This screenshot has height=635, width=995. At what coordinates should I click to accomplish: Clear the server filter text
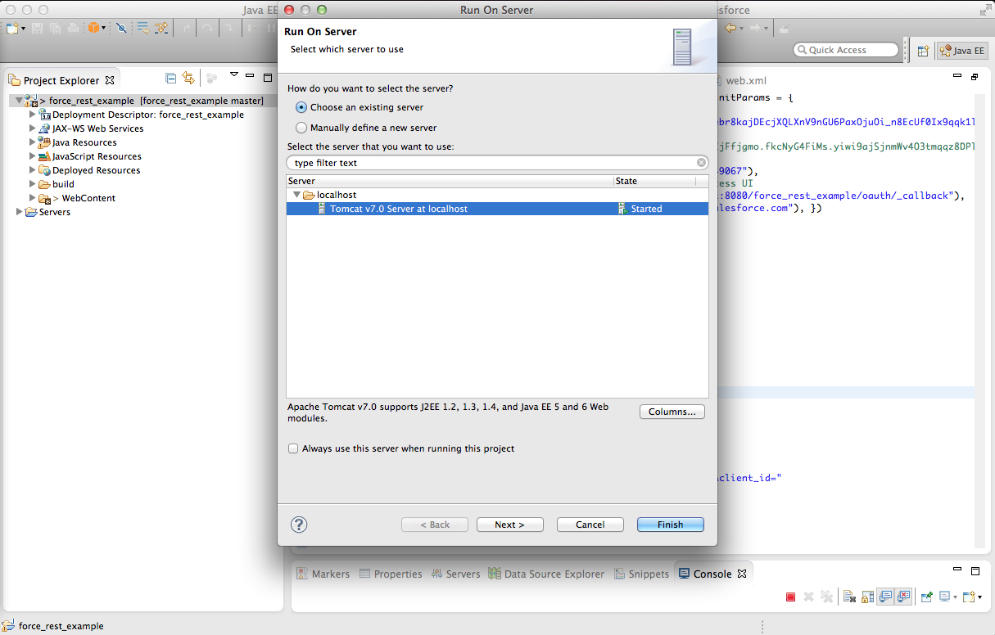(701, 163)
